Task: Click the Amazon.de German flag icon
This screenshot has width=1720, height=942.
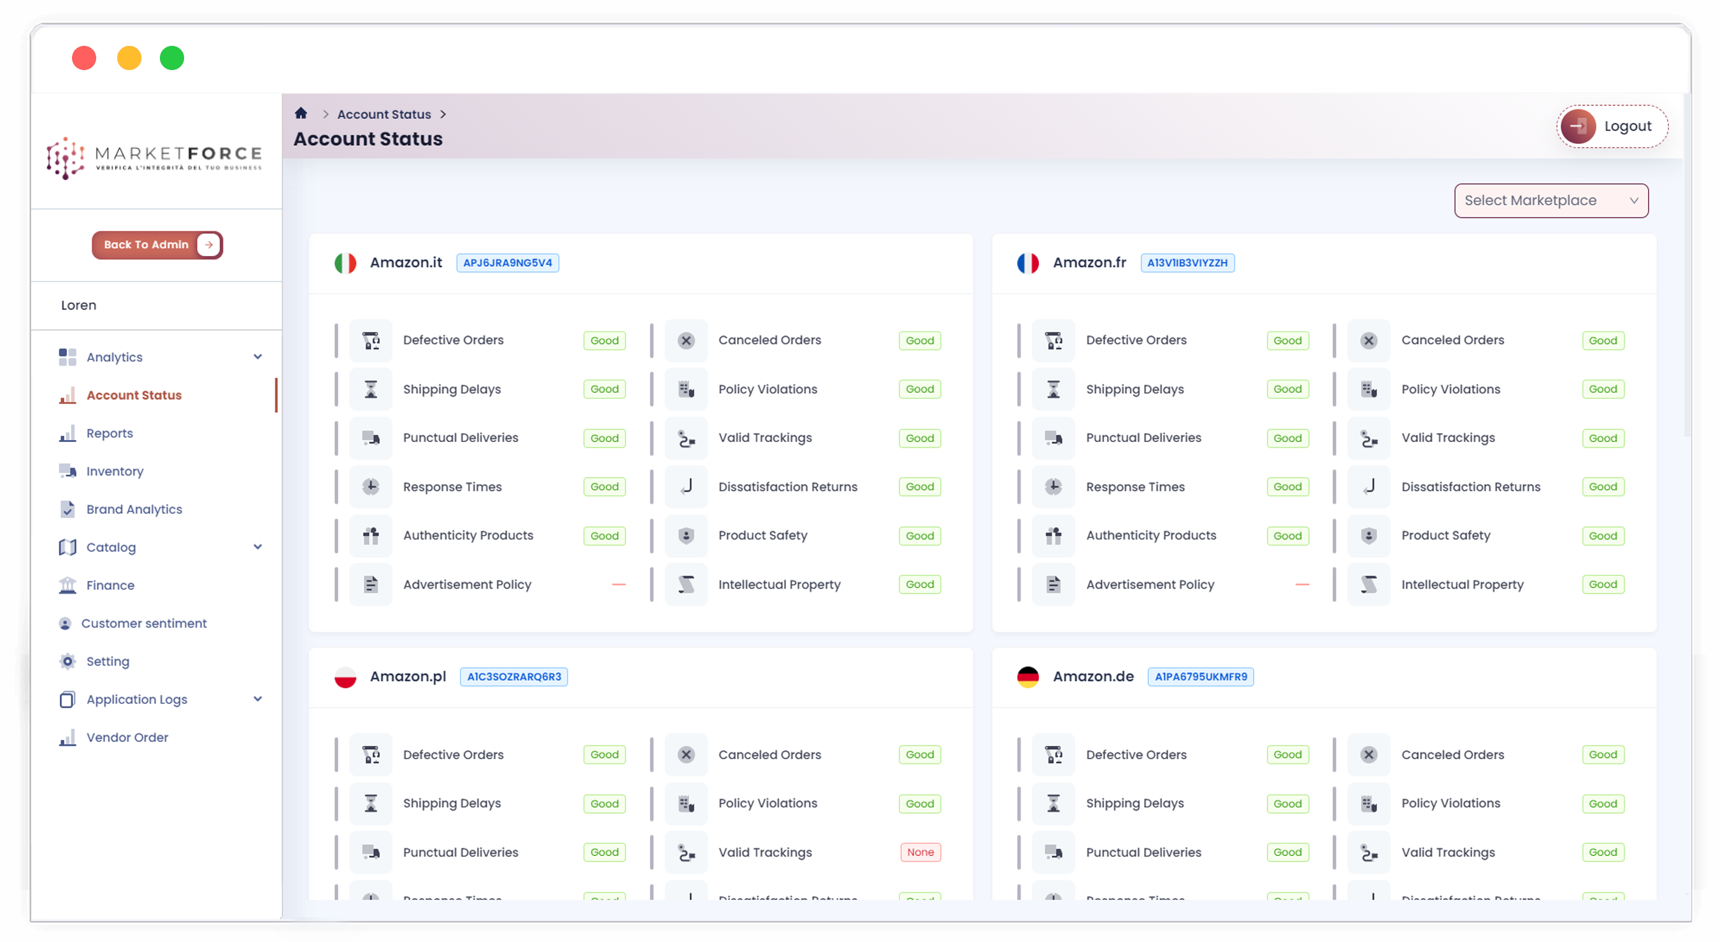Action: click(1028, 677)
